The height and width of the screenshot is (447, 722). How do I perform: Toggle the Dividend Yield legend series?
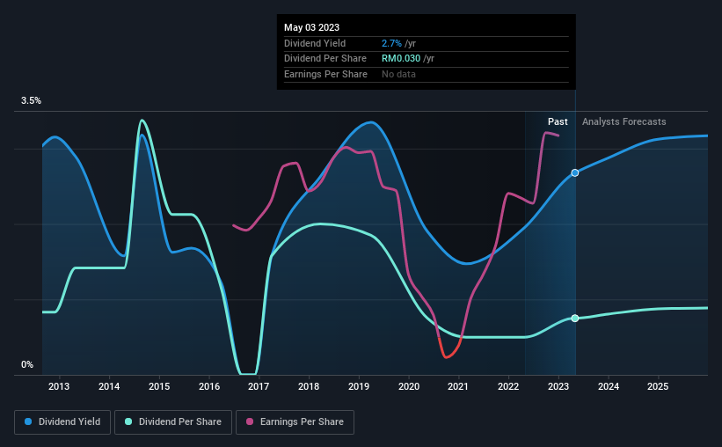tap(62, 422)
